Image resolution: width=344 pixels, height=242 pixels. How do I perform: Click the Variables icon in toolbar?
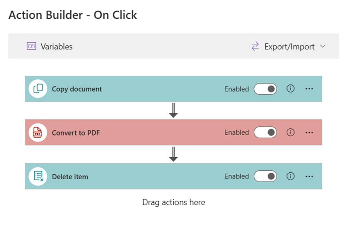(x=32, y=46)
